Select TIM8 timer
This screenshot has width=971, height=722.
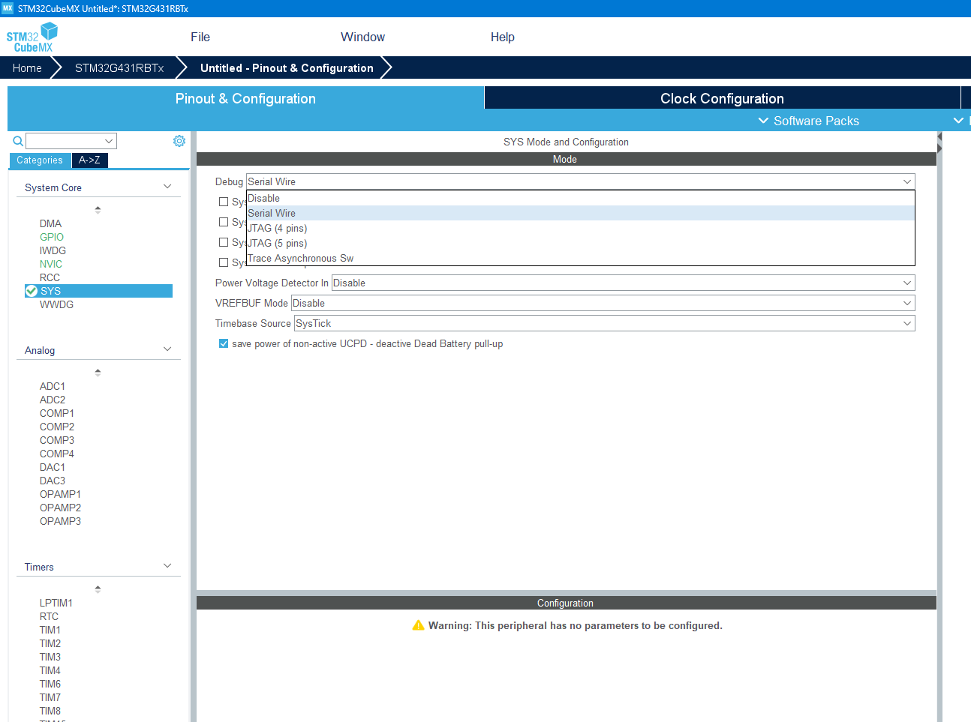click(x=50, y=711)
